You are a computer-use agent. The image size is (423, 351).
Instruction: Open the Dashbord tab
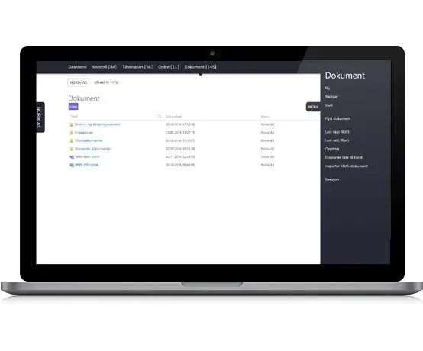point(77,67)
